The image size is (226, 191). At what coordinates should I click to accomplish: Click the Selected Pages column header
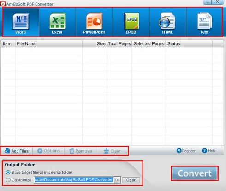point(149,44)
